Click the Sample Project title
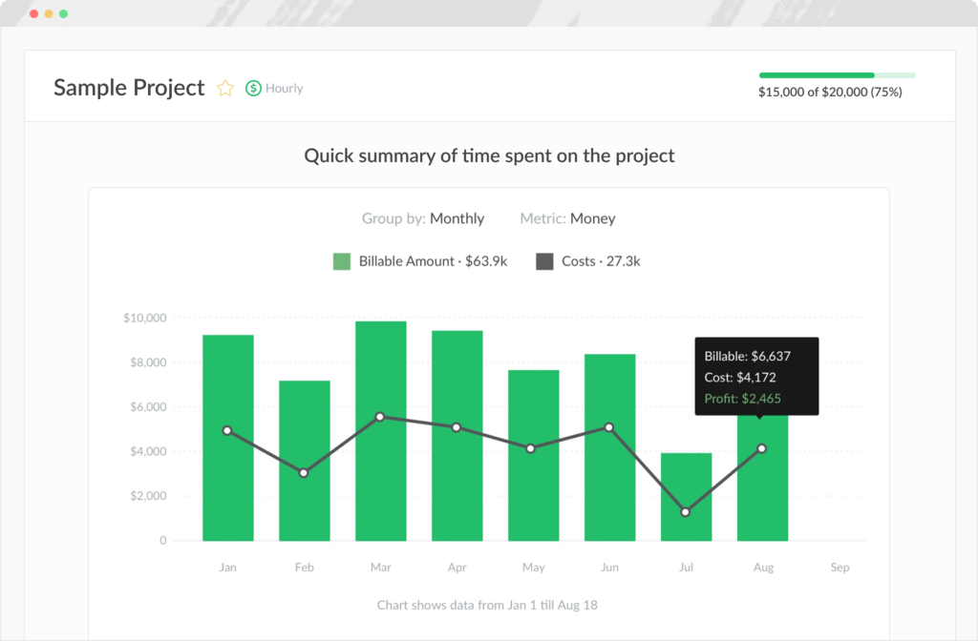978x641 pixels. [x=129, y=88]
